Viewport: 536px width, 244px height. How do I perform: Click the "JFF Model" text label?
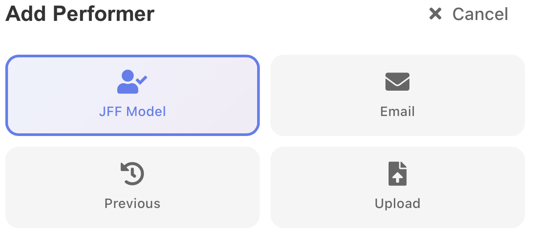(x=132, y=111)
